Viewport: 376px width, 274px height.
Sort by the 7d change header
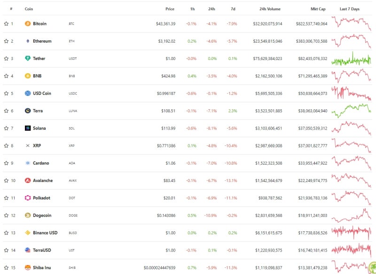point(233,9)
